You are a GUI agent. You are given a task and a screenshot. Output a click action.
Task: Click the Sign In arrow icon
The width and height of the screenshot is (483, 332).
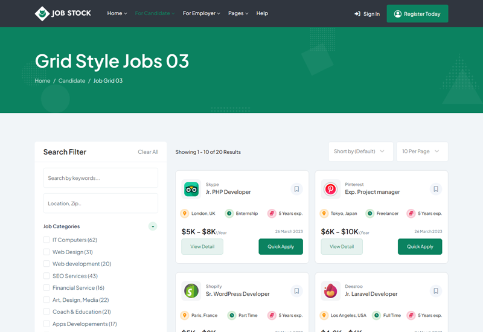click(x=357, y=14)
